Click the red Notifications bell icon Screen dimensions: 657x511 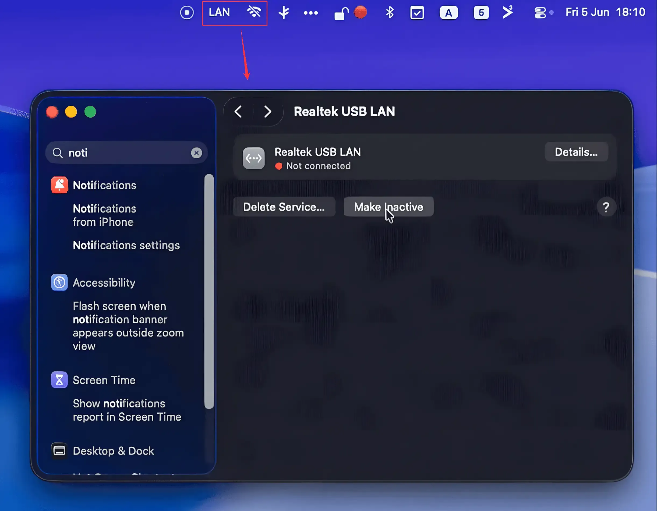[59, 185]
